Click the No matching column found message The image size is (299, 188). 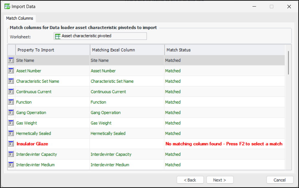tap(224, 144)
